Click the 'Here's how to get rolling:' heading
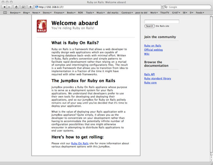Image resolution: width=213 pixels, height=165 pixels. 77,137
